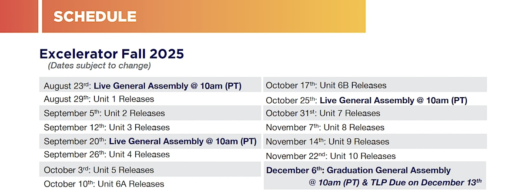522x190 pixels.
Task: Click the November 7th Unit 8 Releases entry
Action: click(325, 128)
